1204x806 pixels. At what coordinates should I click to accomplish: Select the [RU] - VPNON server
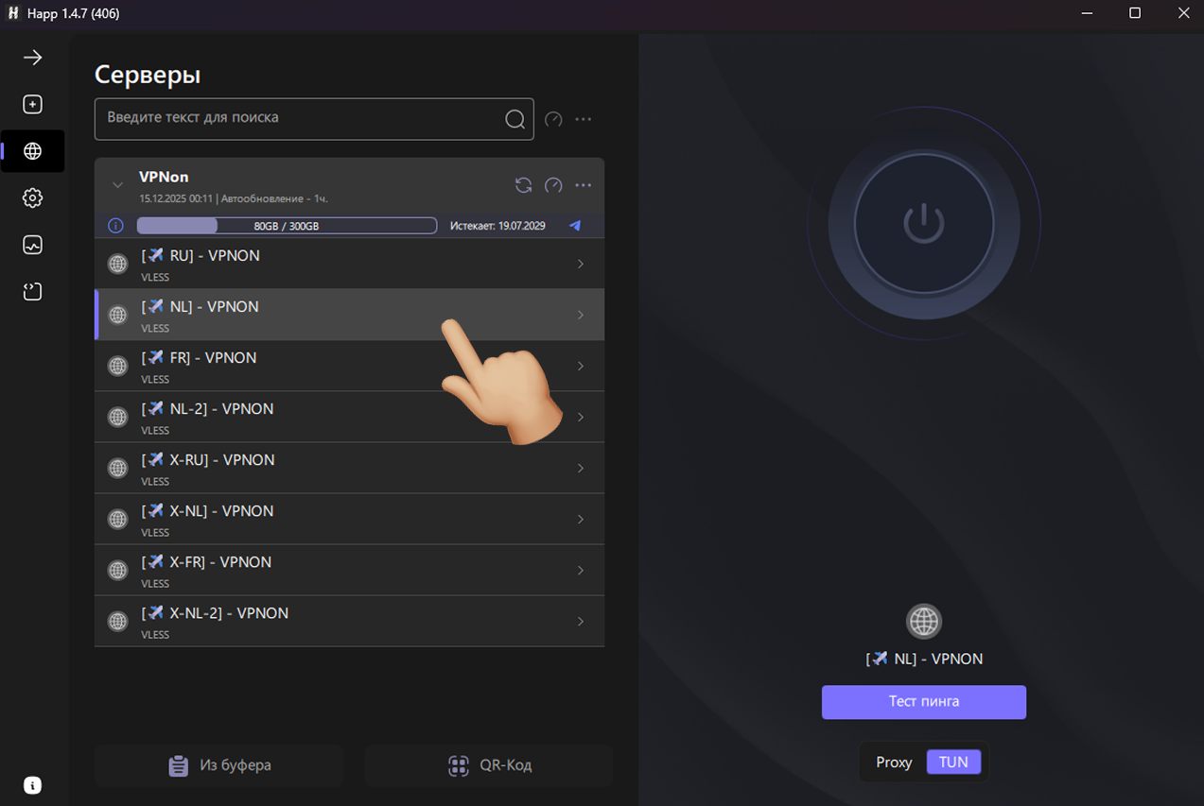click(x=349, y=264)
